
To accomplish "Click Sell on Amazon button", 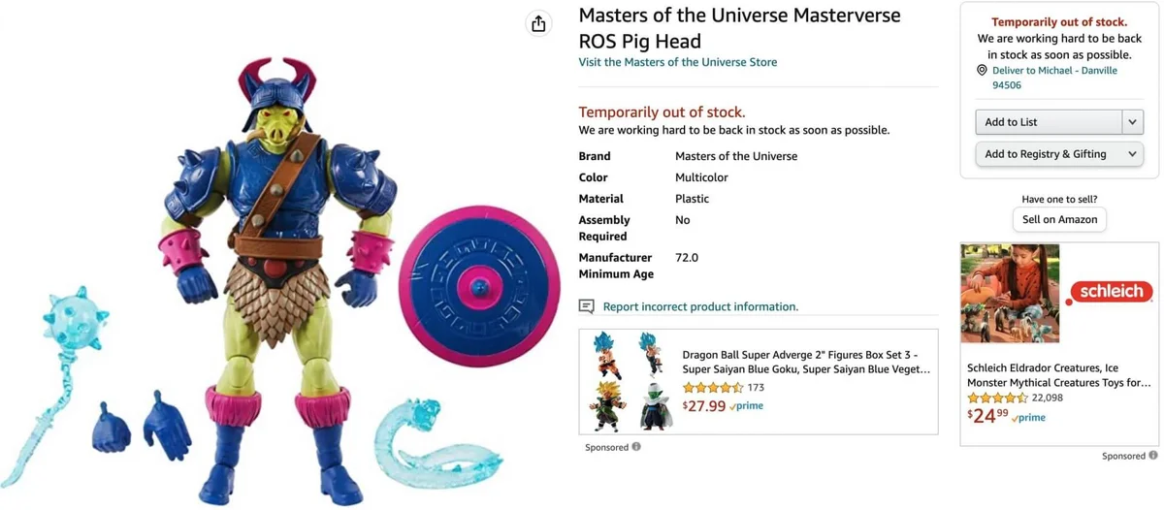I will coord(1059,219).
